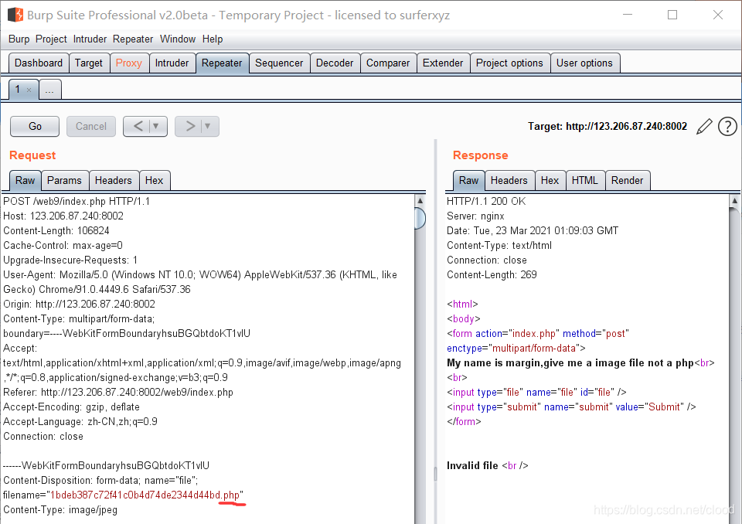Viewport: 742px width, 524px height.
Task: Click the Burp Suite logo icon in the title bar
Action: pyautogui.click(x=15, y=15)
